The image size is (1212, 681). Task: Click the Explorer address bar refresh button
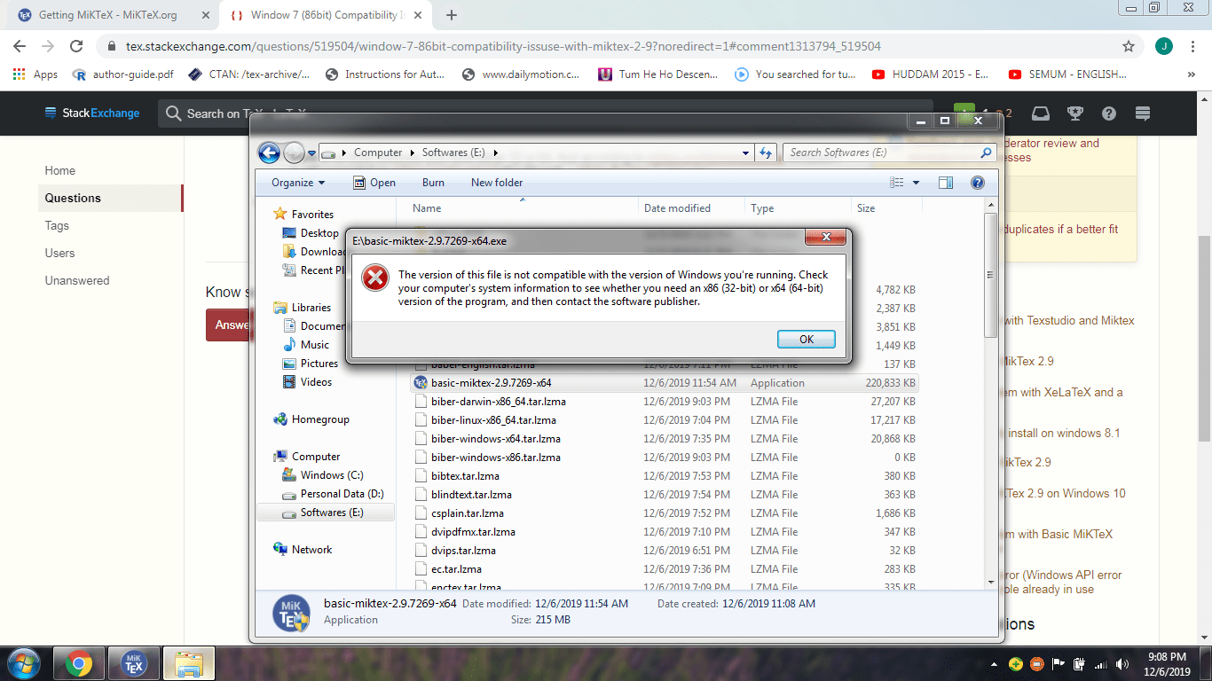click(x=767, y=153)
